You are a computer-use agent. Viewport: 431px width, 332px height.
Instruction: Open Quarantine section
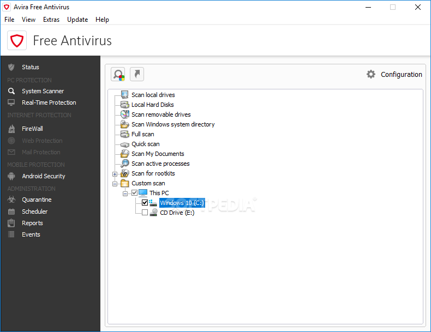point(37,200)
